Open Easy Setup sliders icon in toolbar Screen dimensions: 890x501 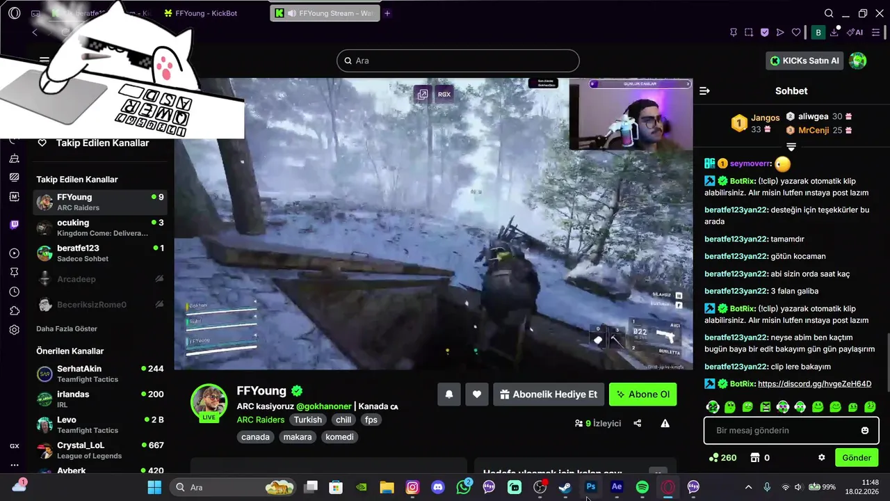pyautogui.click(x=876, y=33)
